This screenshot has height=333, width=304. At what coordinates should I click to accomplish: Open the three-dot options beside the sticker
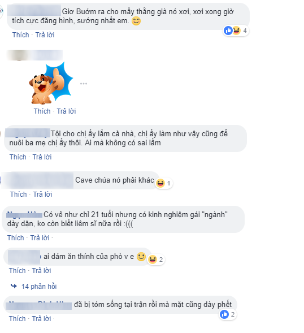coord(84,84)
